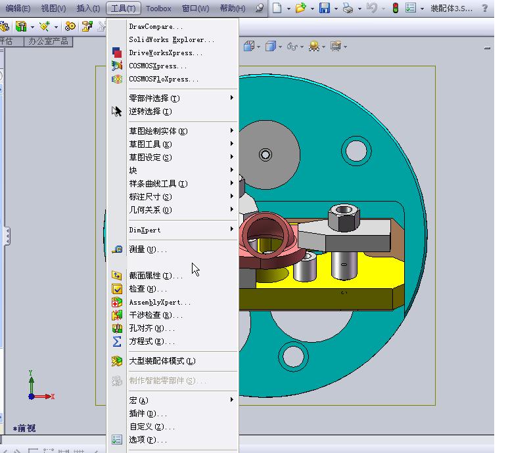Screen dimensions: 531x453
Task: Click the New document icon
Action: coord(277,8)
